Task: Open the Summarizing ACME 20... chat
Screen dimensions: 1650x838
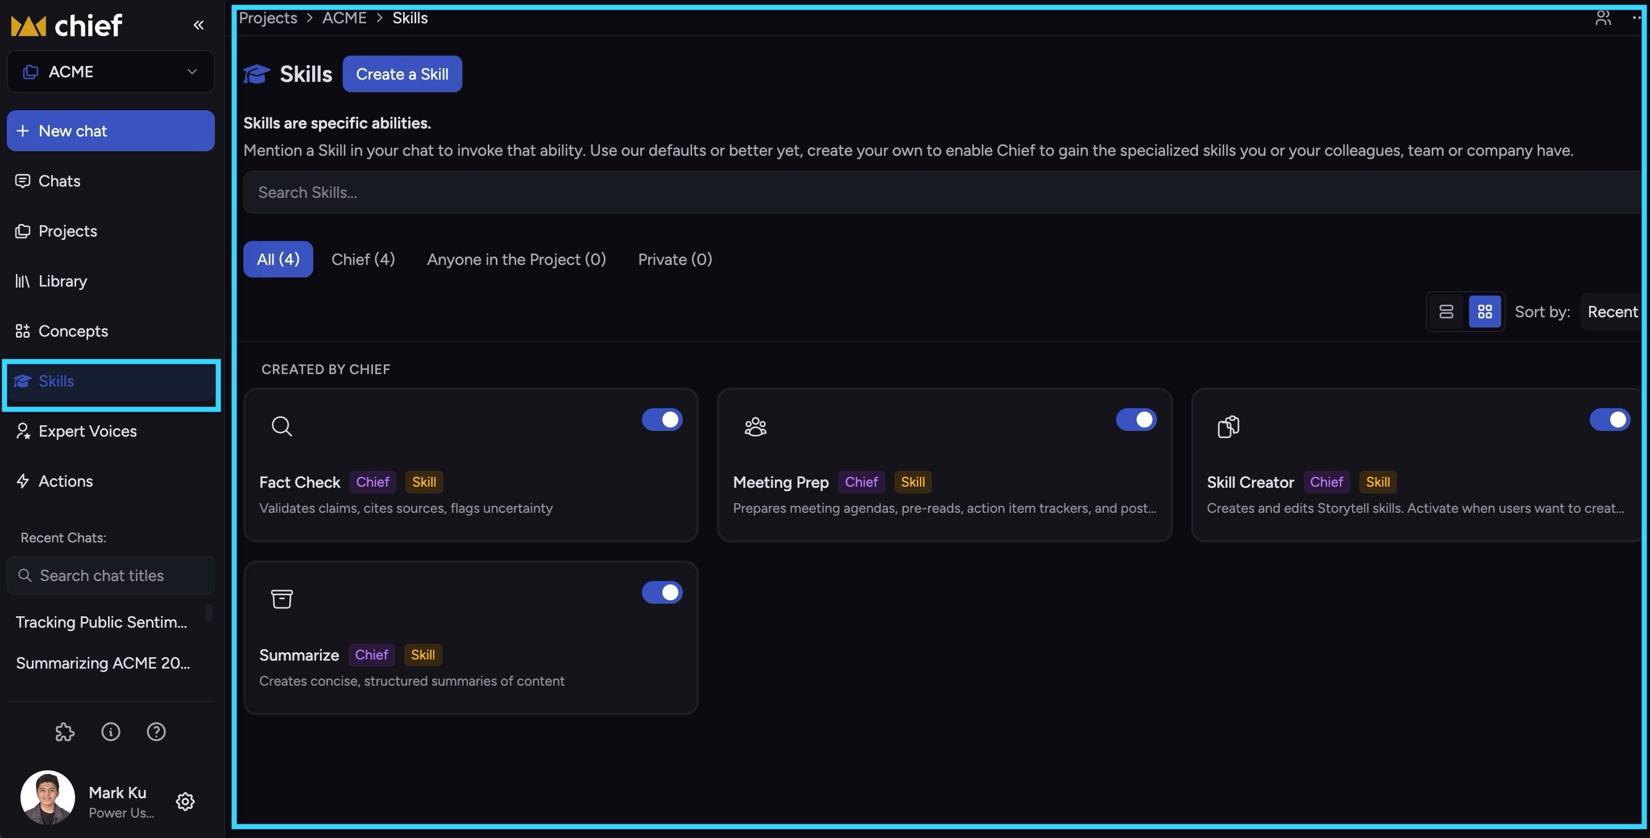Action: coord(103,663)
